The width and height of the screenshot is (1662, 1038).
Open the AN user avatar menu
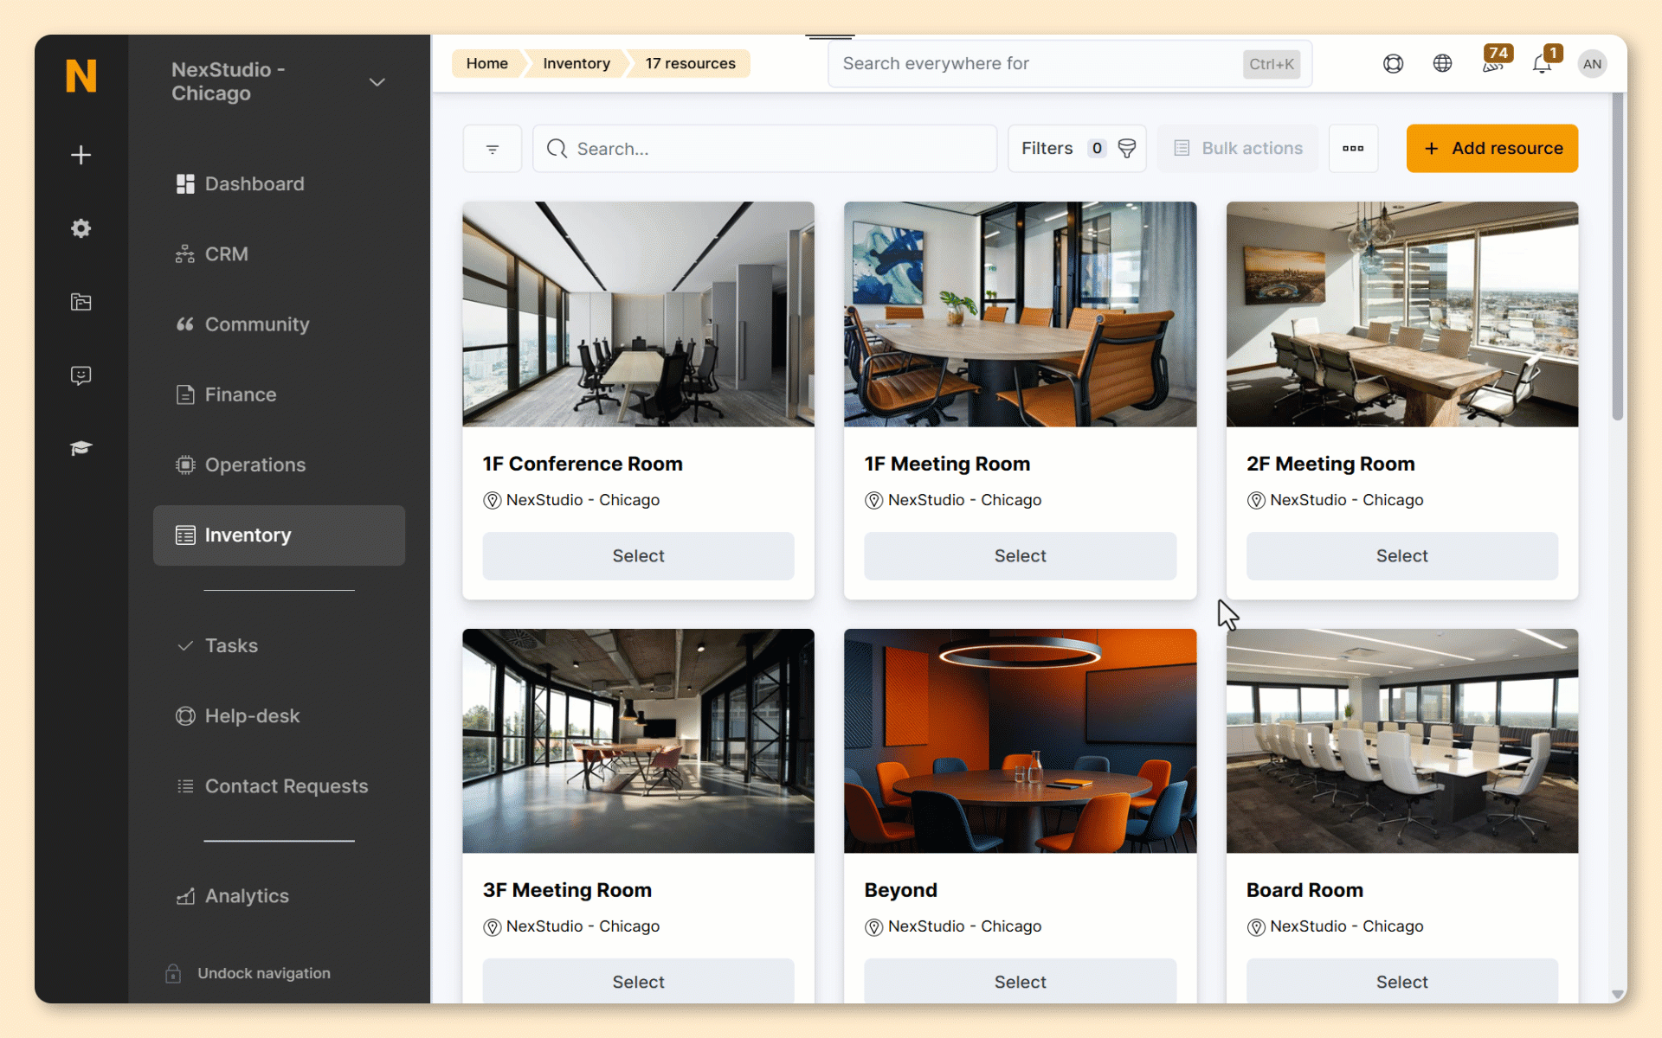pyautogui.click(x=1592, y=64)
